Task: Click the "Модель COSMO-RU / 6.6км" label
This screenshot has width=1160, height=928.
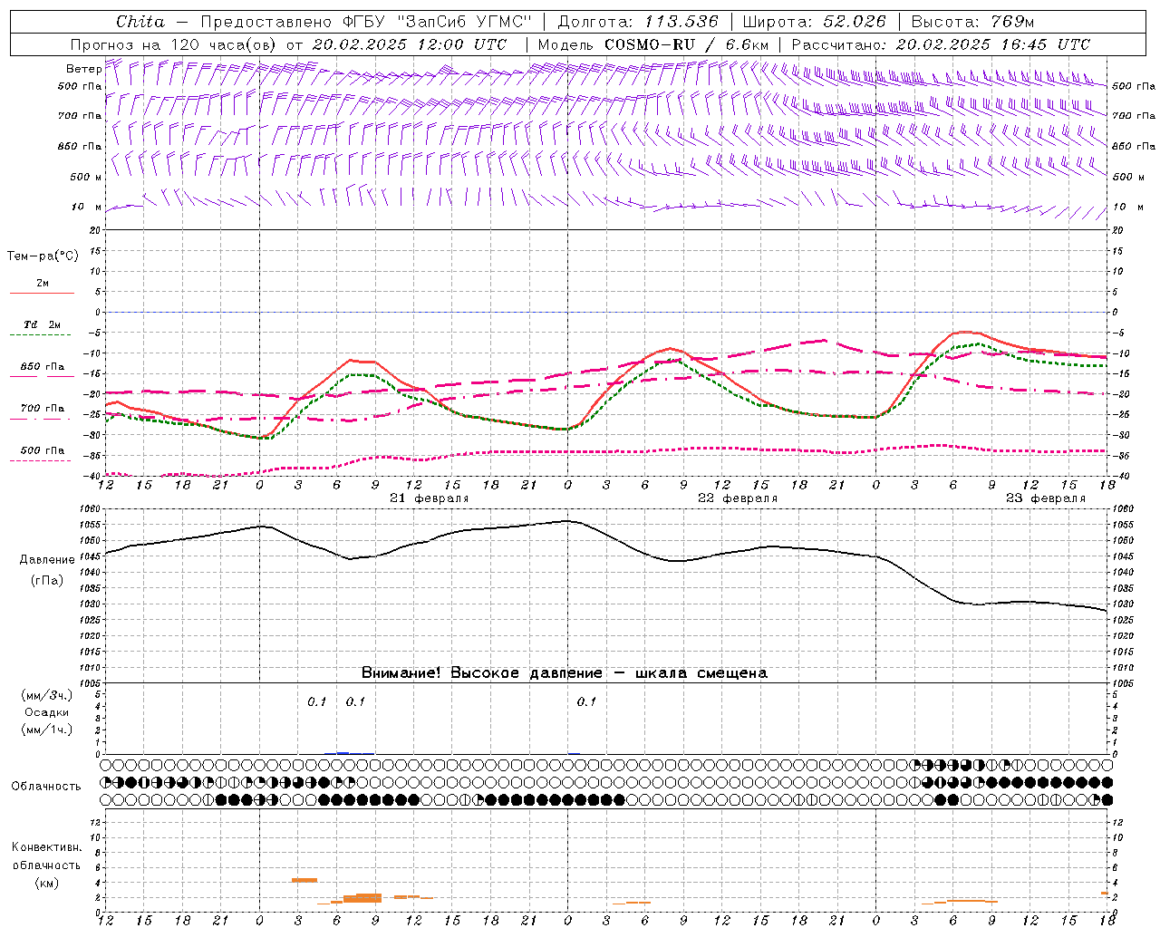Action: pyautogui.click(x=653, y=44)
